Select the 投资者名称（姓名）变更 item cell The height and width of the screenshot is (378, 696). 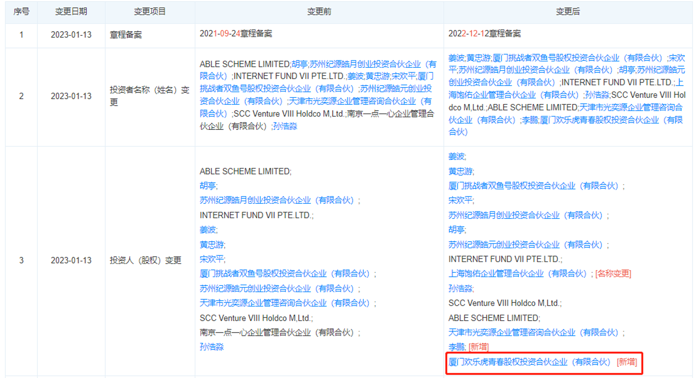[150, 96]
